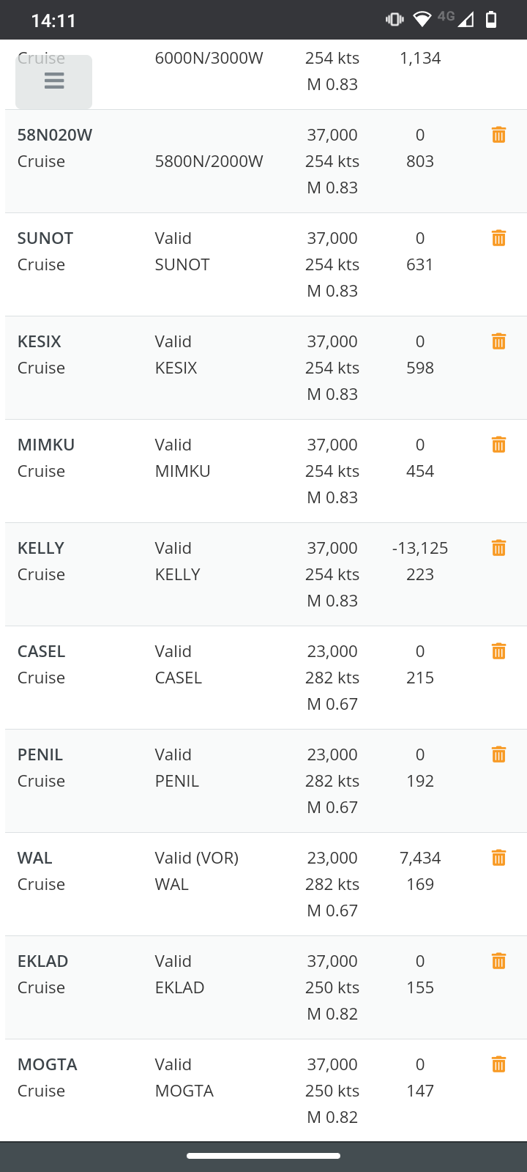Delete the 58N020W waypoint

(x=498, y=135)
